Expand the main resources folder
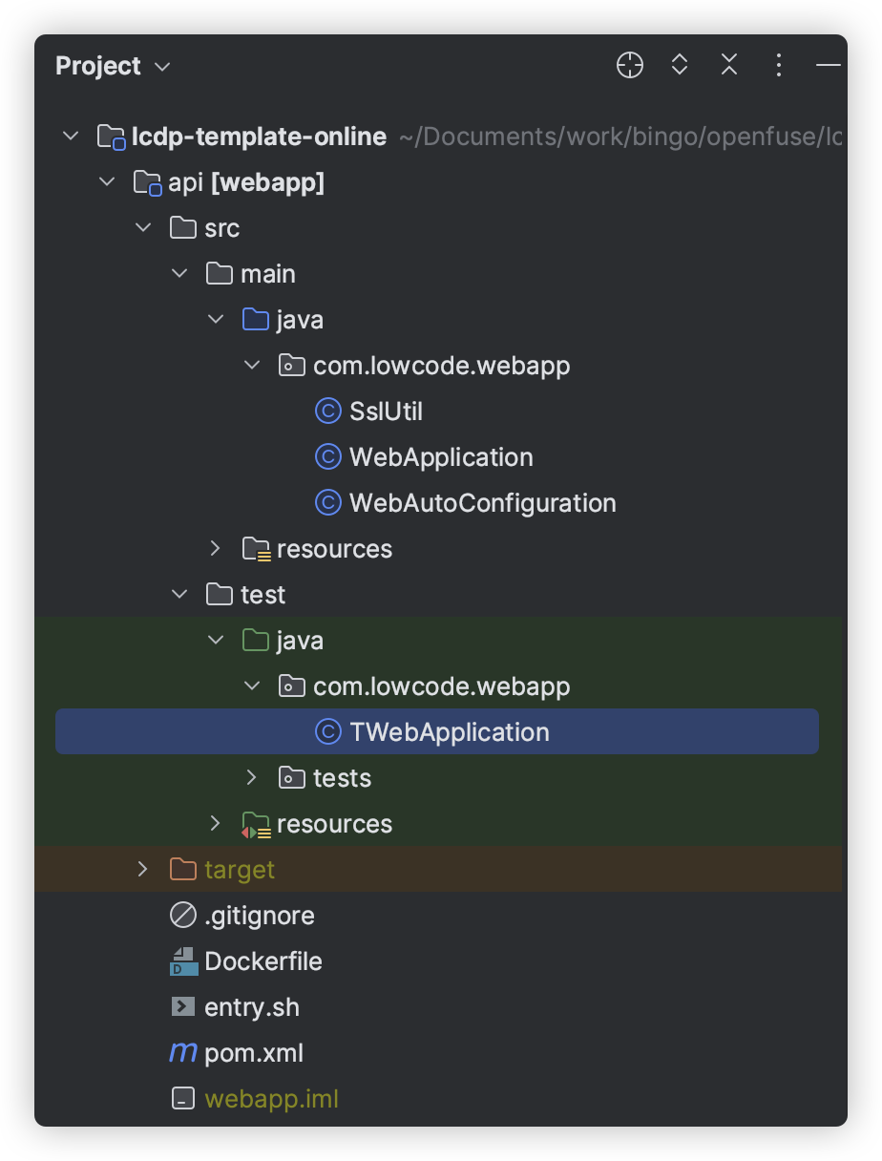 tap(216, 549)
